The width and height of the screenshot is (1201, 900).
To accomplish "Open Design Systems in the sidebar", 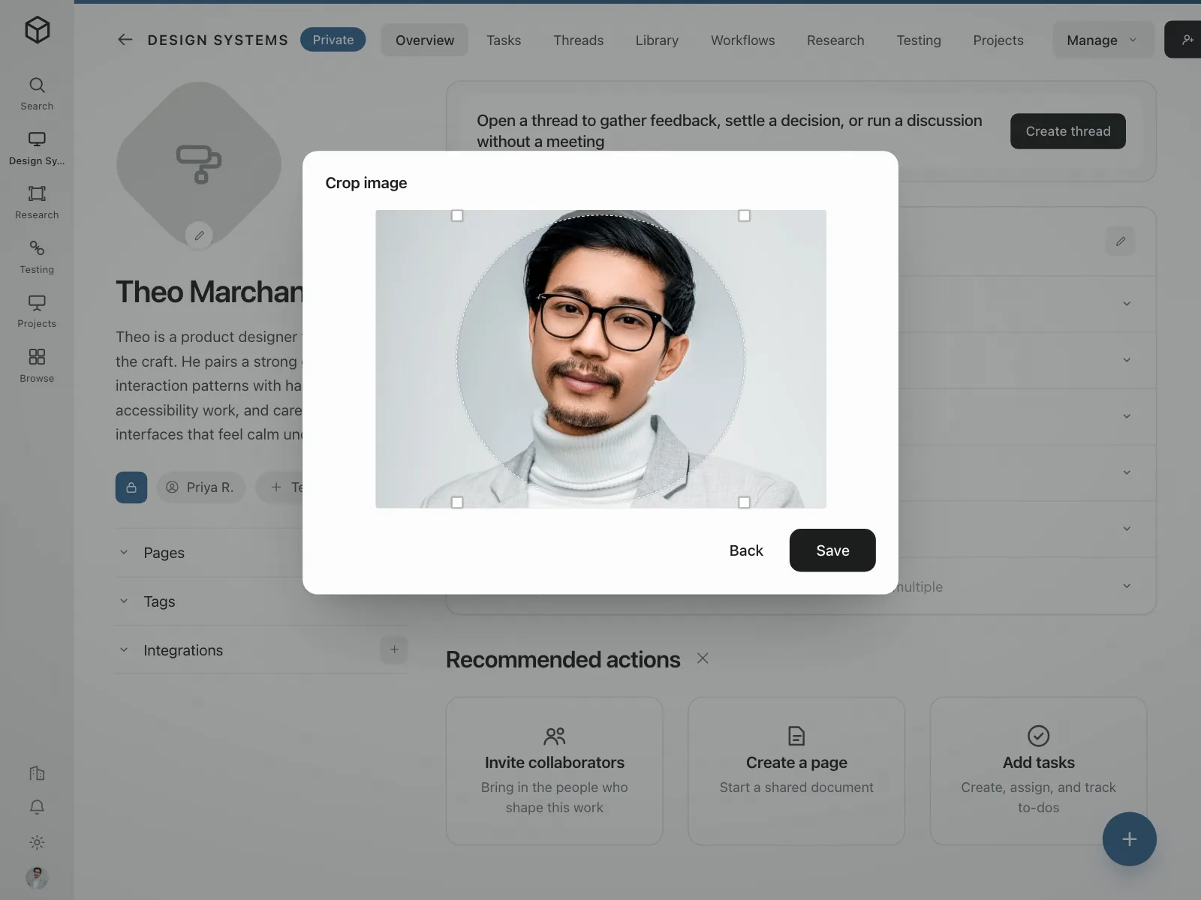I will click(x=37, y=148).
